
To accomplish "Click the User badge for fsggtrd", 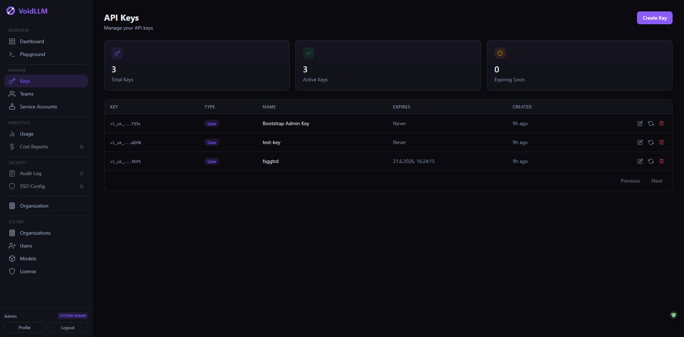I will click(212, 161).
